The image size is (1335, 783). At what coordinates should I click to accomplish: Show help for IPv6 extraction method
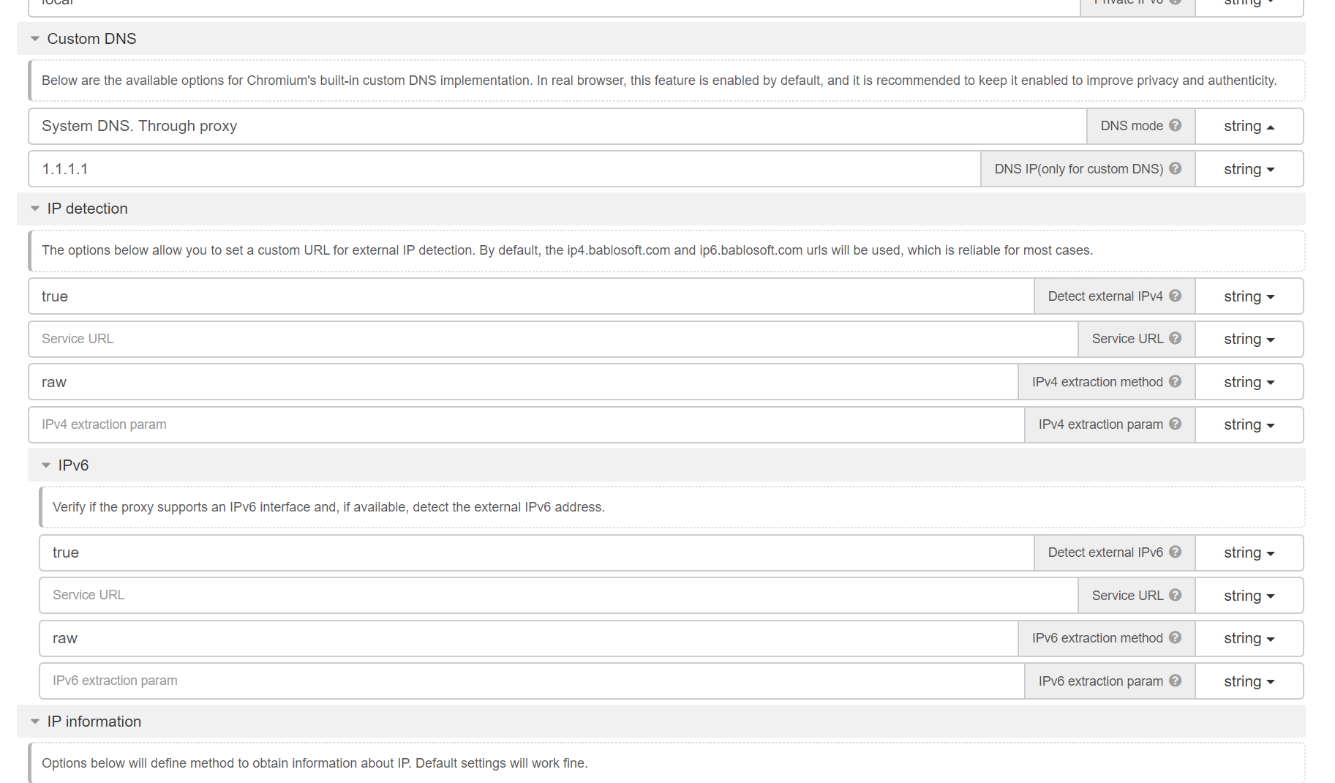tap(1175, 637)
